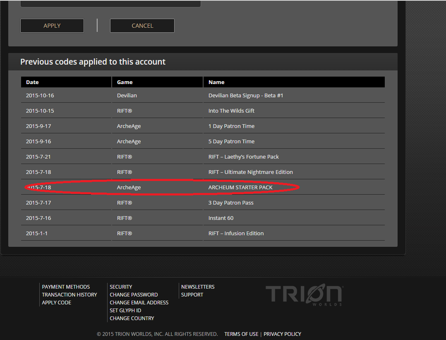446x340 pixels.
Task: Select CHANGE EMAIL ADDRESS link
Action: click(139, 302)
